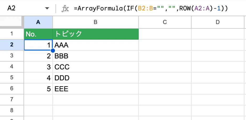Click inside the ArrayFormula formula bar
Viewport: 246px width, 120px height.
click(151, 8)
